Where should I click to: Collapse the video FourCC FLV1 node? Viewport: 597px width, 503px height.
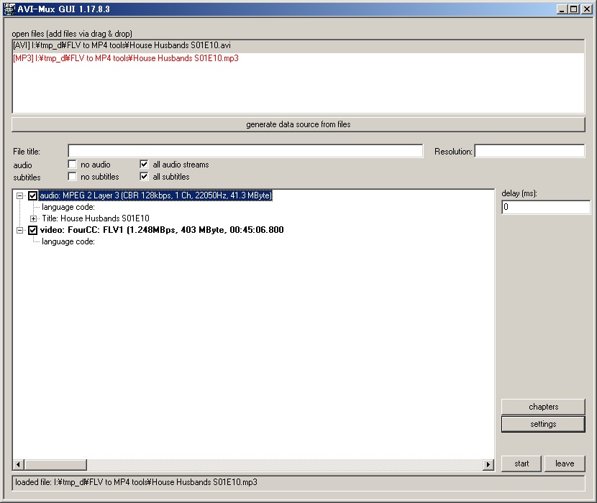pos(21,230)
